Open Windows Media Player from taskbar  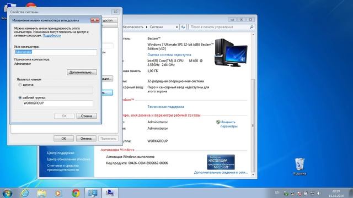[x=58, y=193]
